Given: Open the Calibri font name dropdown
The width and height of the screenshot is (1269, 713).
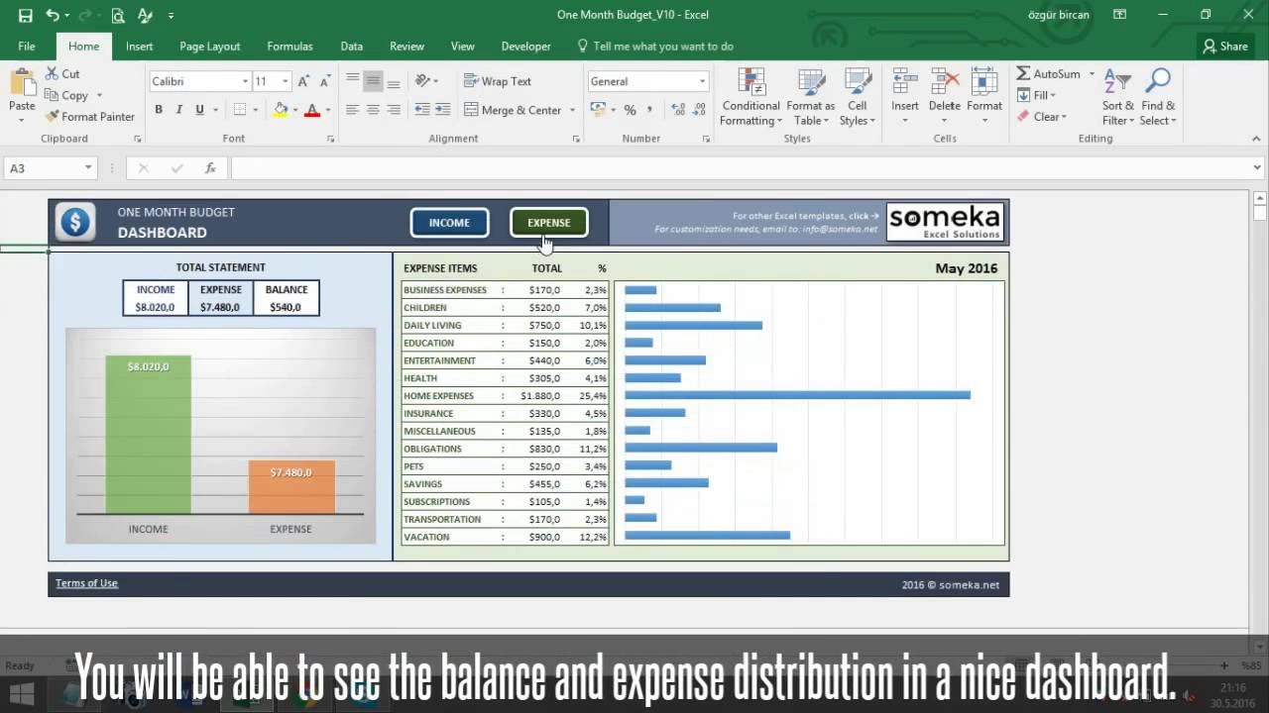Looking at the screenshot, I should point(245,81).
